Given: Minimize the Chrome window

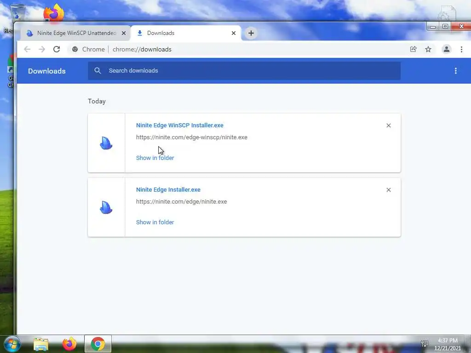Looking at the screenshot, I should [x=433, y=26].
